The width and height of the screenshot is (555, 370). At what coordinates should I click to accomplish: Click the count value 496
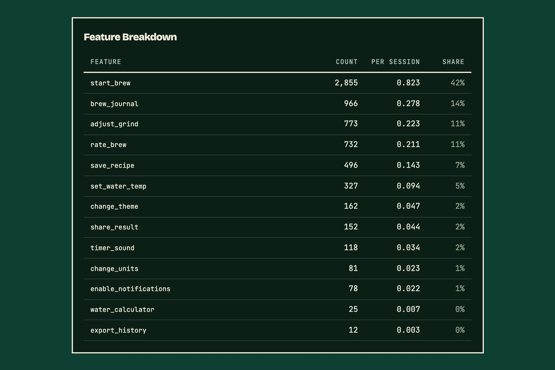pyautogui.click(x=351, y=165)
